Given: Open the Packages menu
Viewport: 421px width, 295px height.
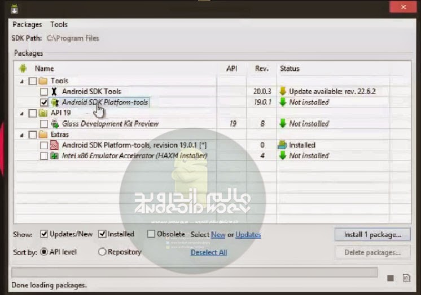Looking at the screenshot, I should pyautogui.click(x=27, y=25).
